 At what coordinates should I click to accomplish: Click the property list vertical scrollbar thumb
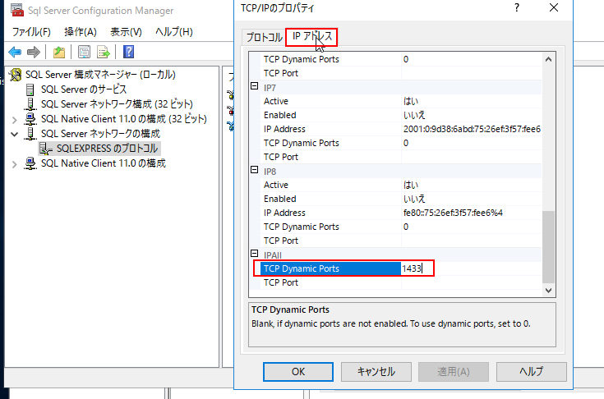(x=549, y=246)
